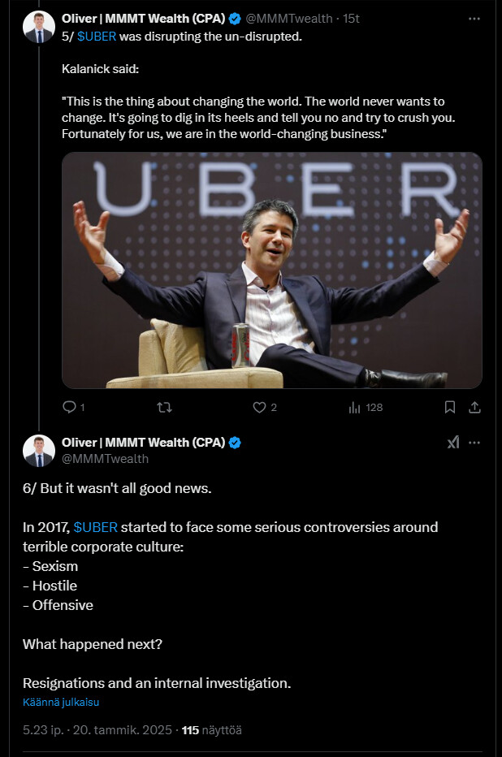Viewport: 502px width, 757px height.
Task: Repost the 5/ Uber tweet
Action: 164,407
